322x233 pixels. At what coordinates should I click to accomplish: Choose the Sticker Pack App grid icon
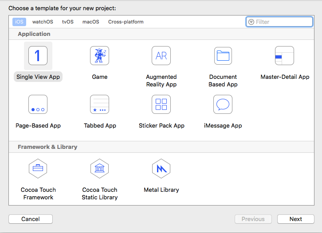(161, 104)
